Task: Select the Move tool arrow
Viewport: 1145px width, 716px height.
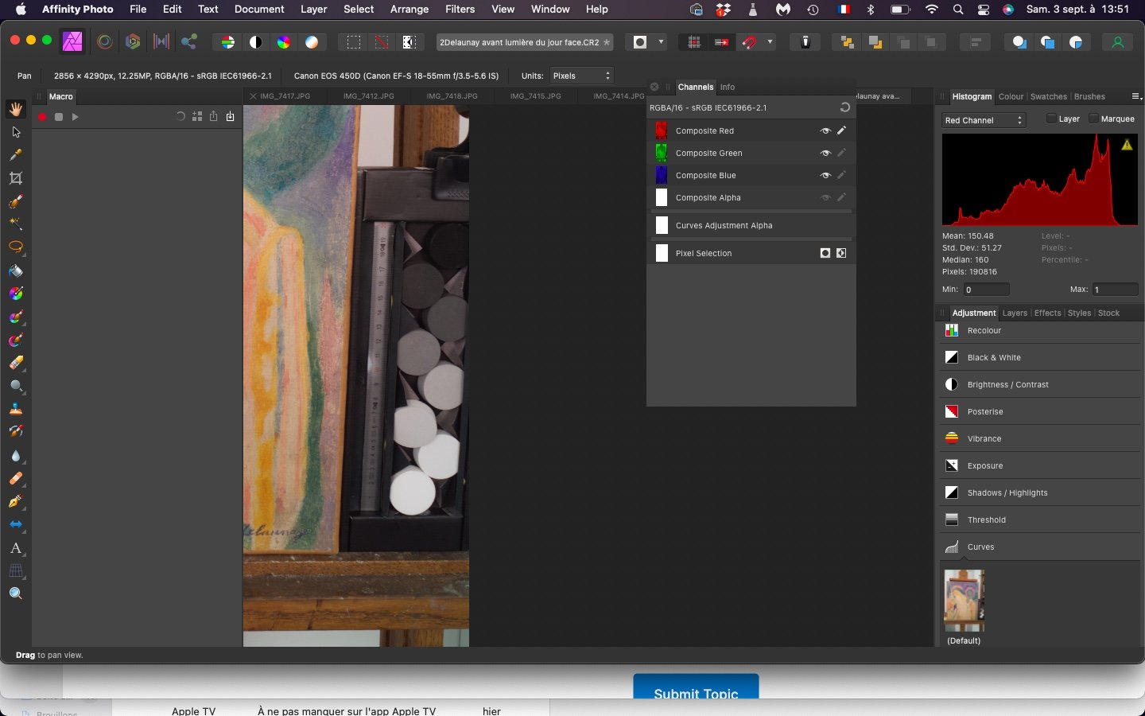Action: [16, 132]
